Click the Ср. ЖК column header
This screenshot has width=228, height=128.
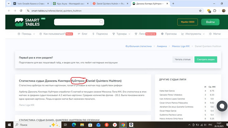(212, 87)
